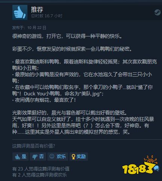
Task: Give the review an award via 奖励
Action: (x=79, y=157)
